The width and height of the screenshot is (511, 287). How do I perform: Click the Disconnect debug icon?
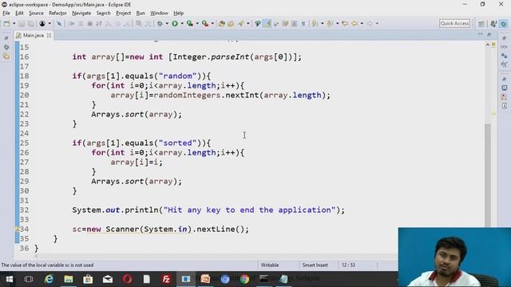[x=99, y=23]
